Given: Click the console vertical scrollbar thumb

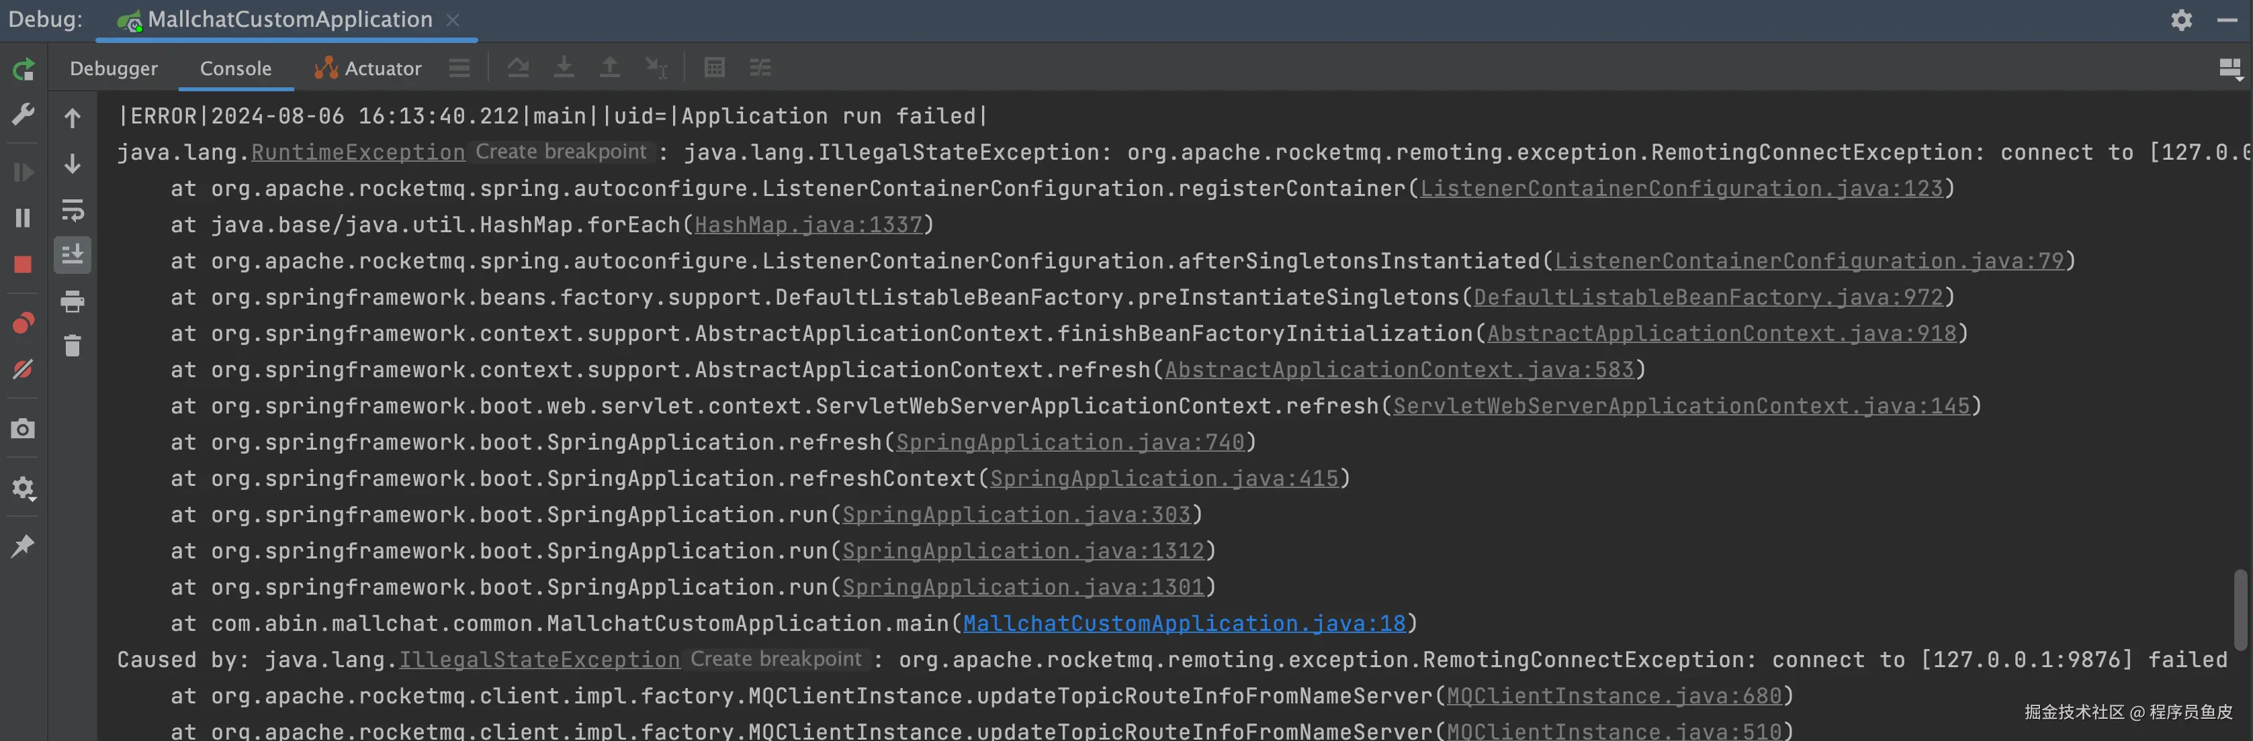Looking at the screenshot, I should [x=2240, y=609].
